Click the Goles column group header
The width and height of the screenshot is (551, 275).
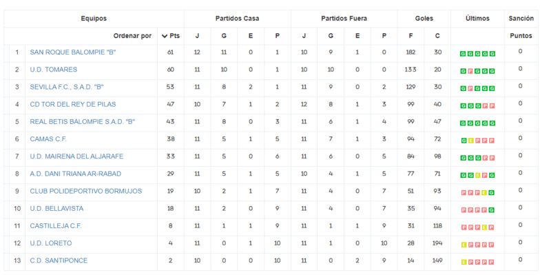point(424,19)
